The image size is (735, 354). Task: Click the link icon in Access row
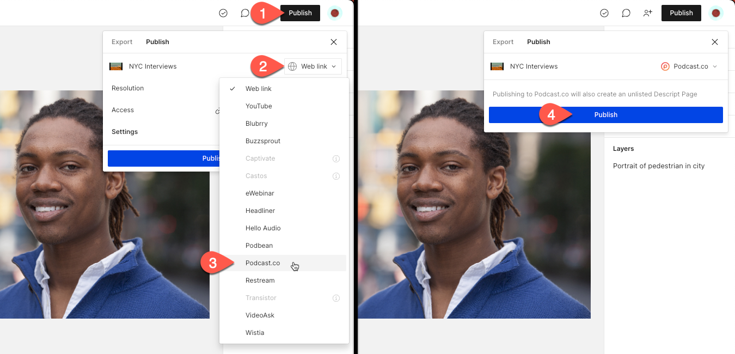coord(217,111)
